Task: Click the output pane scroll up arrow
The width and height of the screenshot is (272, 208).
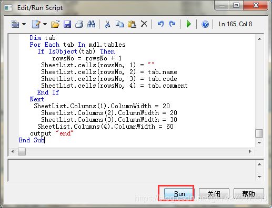Action: 259,164
